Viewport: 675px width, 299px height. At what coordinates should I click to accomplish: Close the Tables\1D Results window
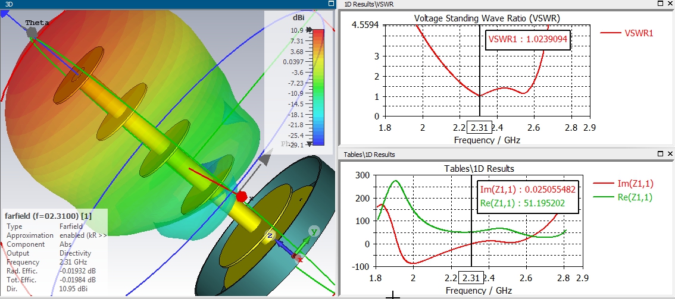point(670,154)
